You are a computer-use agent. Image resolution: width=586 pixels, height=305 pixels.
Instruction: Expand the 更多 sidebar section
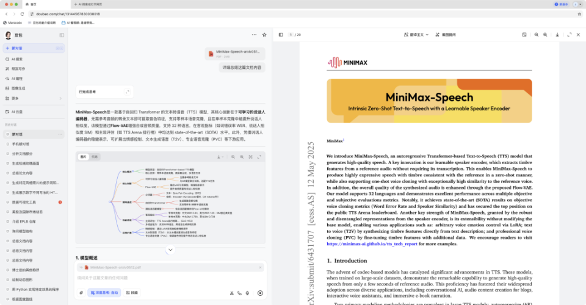34,98
